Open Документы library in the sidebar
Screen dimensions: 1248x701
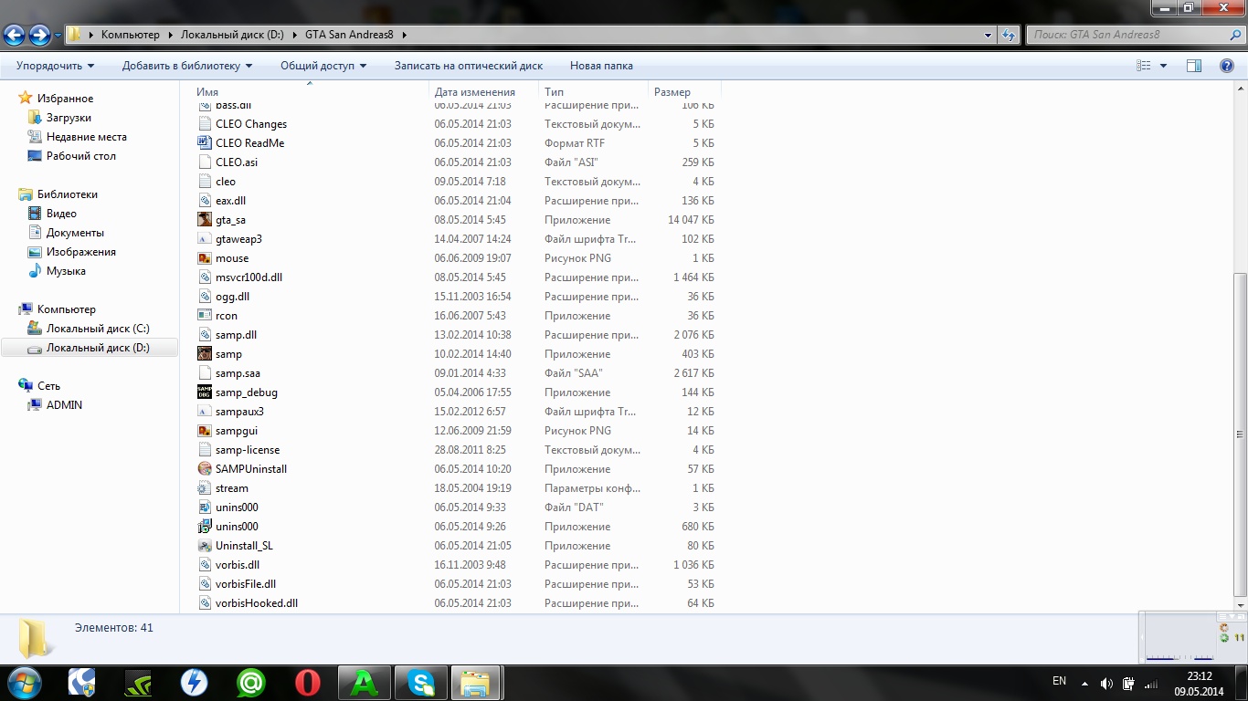coord(75,233)
